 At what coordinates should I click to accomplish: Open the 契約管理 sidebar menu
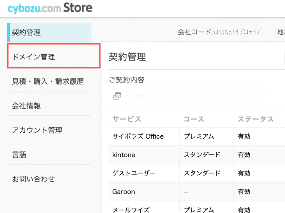[x=49, y=33]
